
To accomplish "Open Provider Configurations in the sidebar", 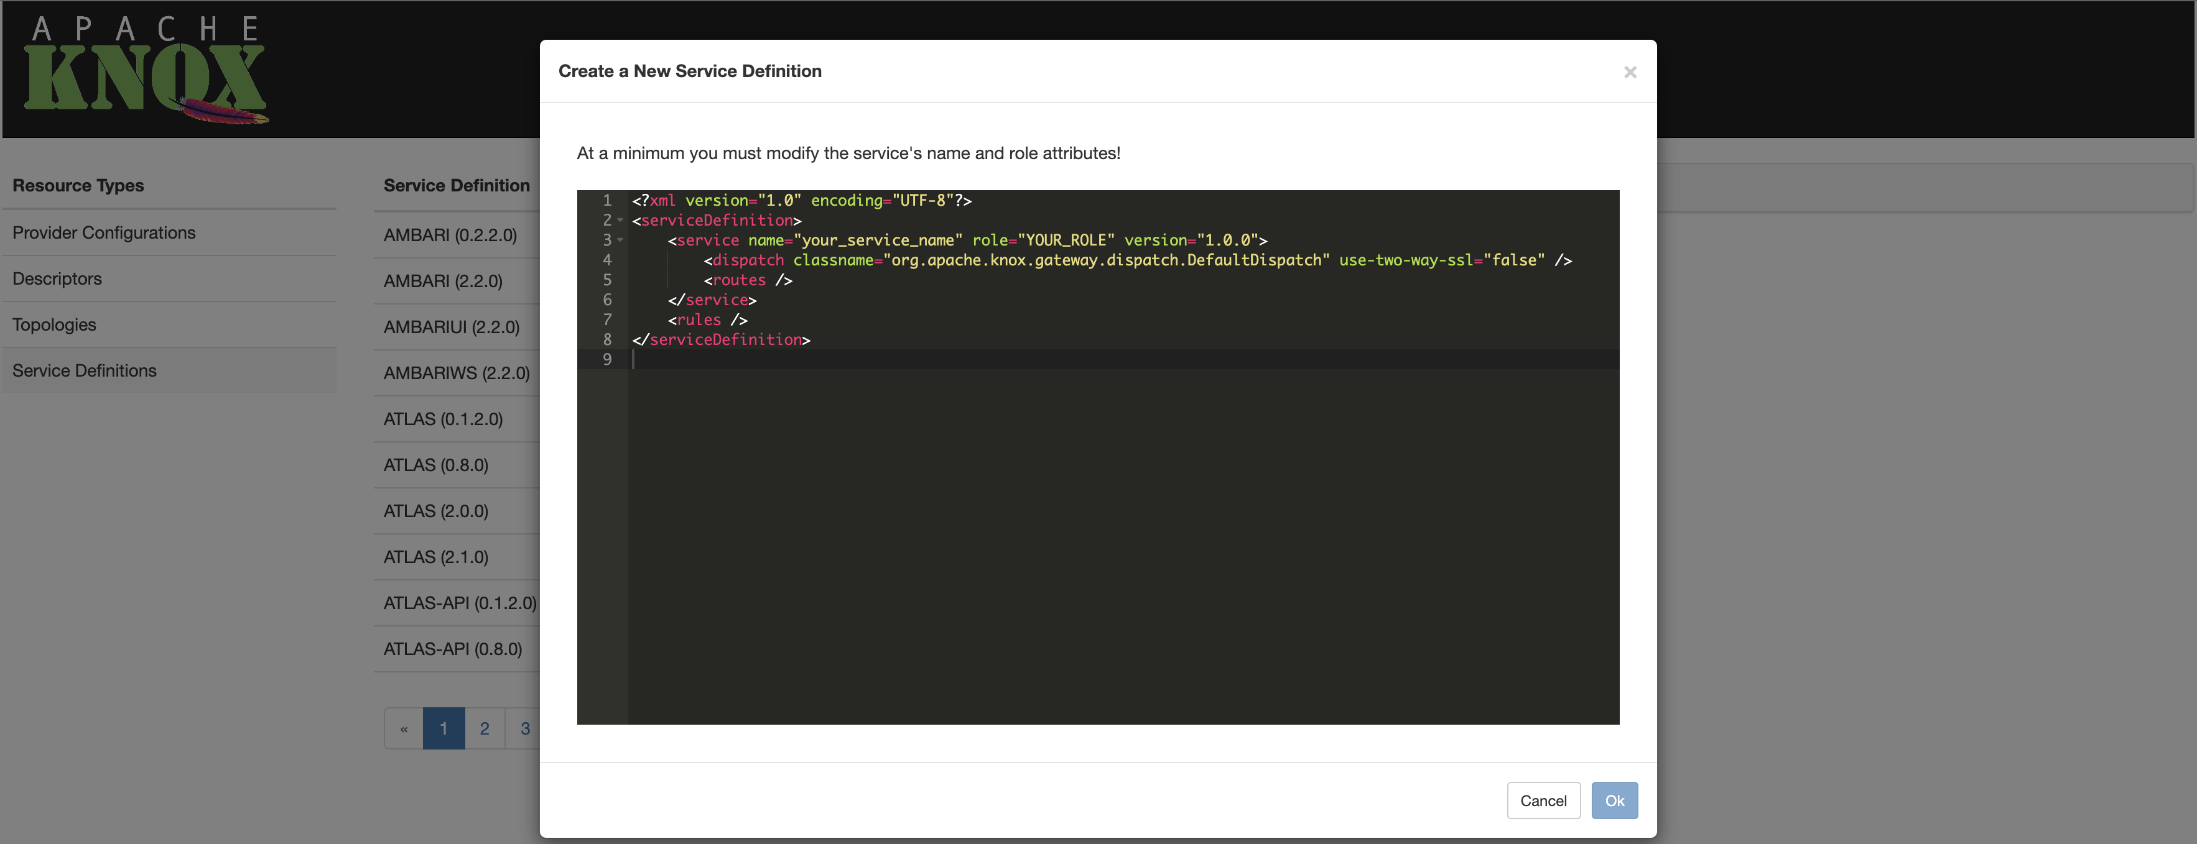I will [104, 232].
